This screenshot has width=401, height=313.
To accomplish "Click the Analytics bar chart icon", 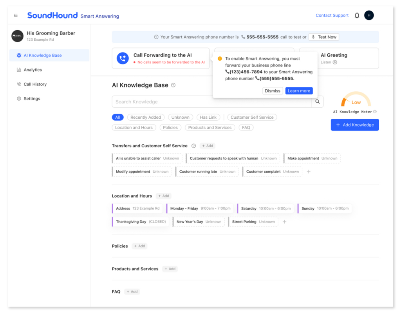I will click(x=19, y=70).
